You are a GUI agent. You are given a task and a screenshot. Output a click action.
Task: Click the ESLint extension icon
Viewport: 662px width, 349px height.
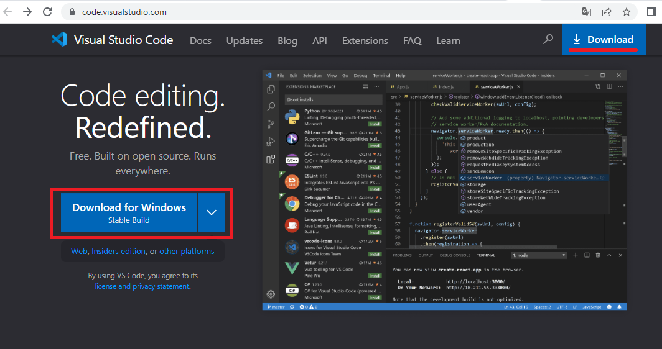[292, 182]
